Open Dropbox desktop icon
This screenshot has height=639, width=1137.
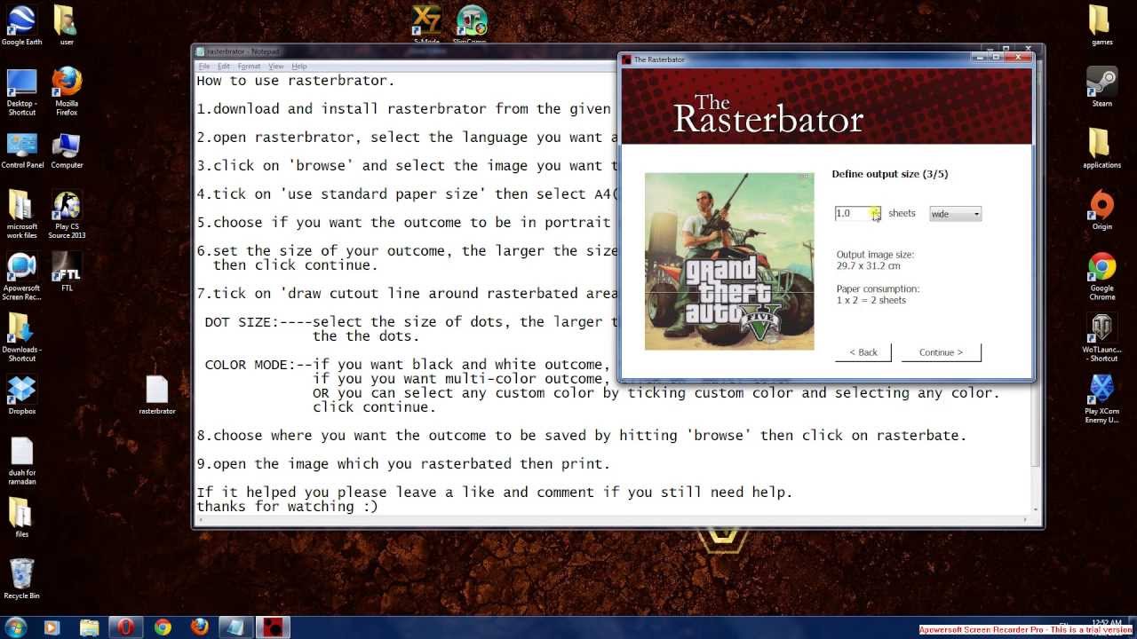pyautogui.click(x=21, y=395)
